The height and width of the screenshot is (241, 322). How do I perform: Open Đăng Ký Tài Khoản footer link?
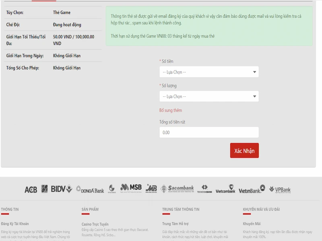click(x=15, y=224)
